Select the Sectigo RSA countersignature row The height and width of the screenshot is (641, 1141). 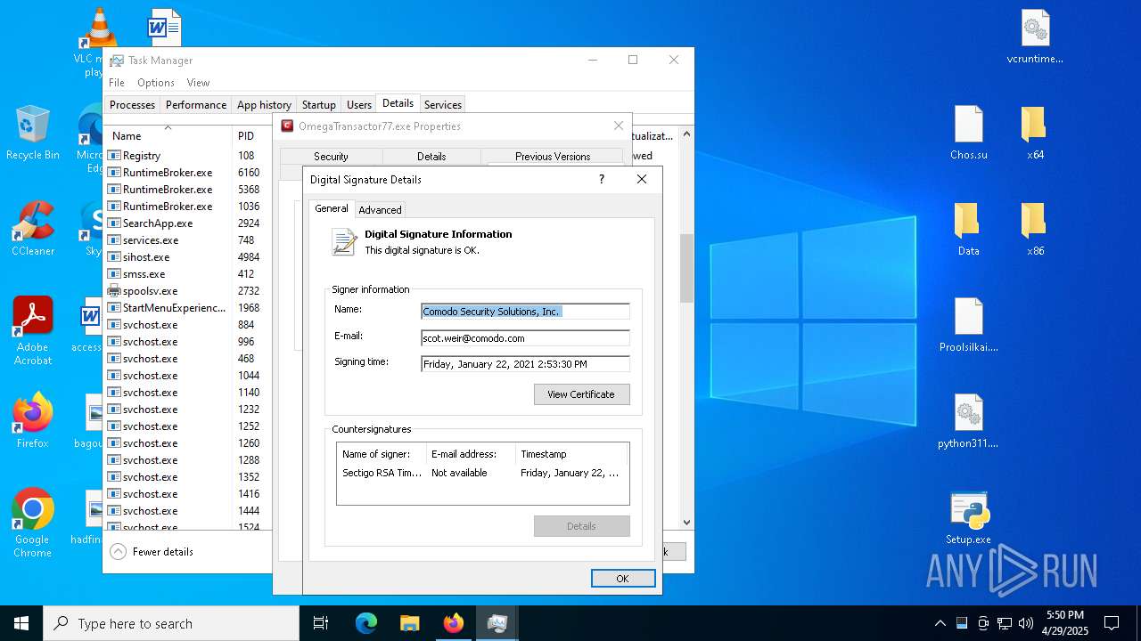click(x=482, y=473)
